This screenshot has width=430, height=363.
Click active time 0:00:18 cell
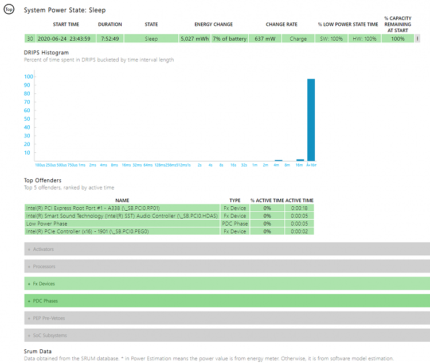[299, 208]
